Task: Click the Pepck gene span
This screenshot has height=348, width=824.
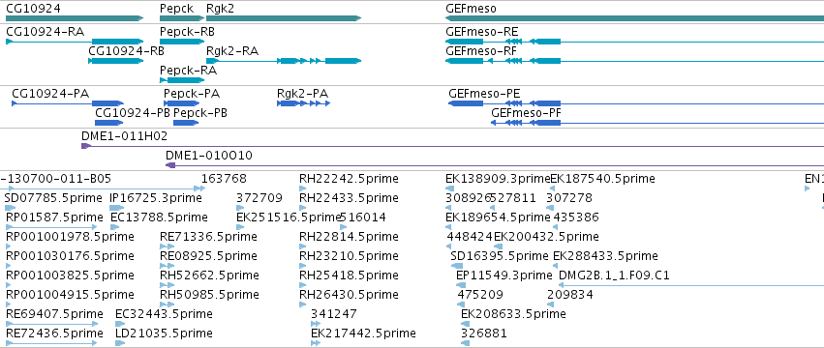Action: (x=182, y=18)
